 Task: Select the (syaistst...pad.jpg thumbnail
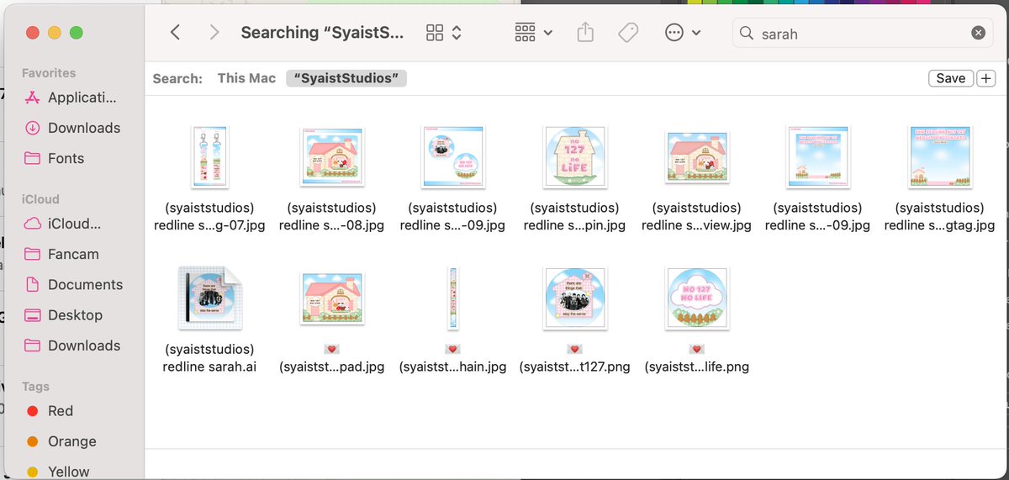[x=331, y=298]
